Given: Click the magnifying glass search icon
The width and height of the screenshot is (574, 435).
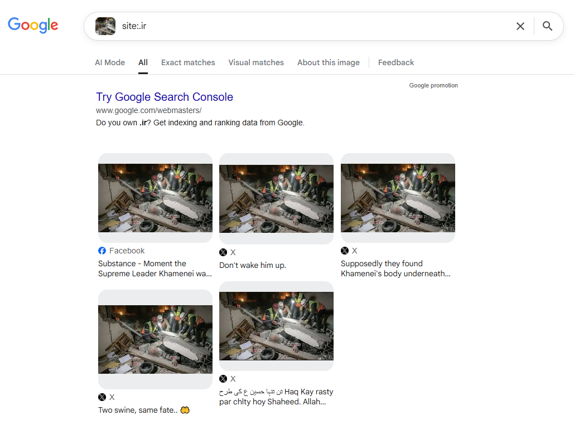Looking at the screenshot, I should click(547, 26).
